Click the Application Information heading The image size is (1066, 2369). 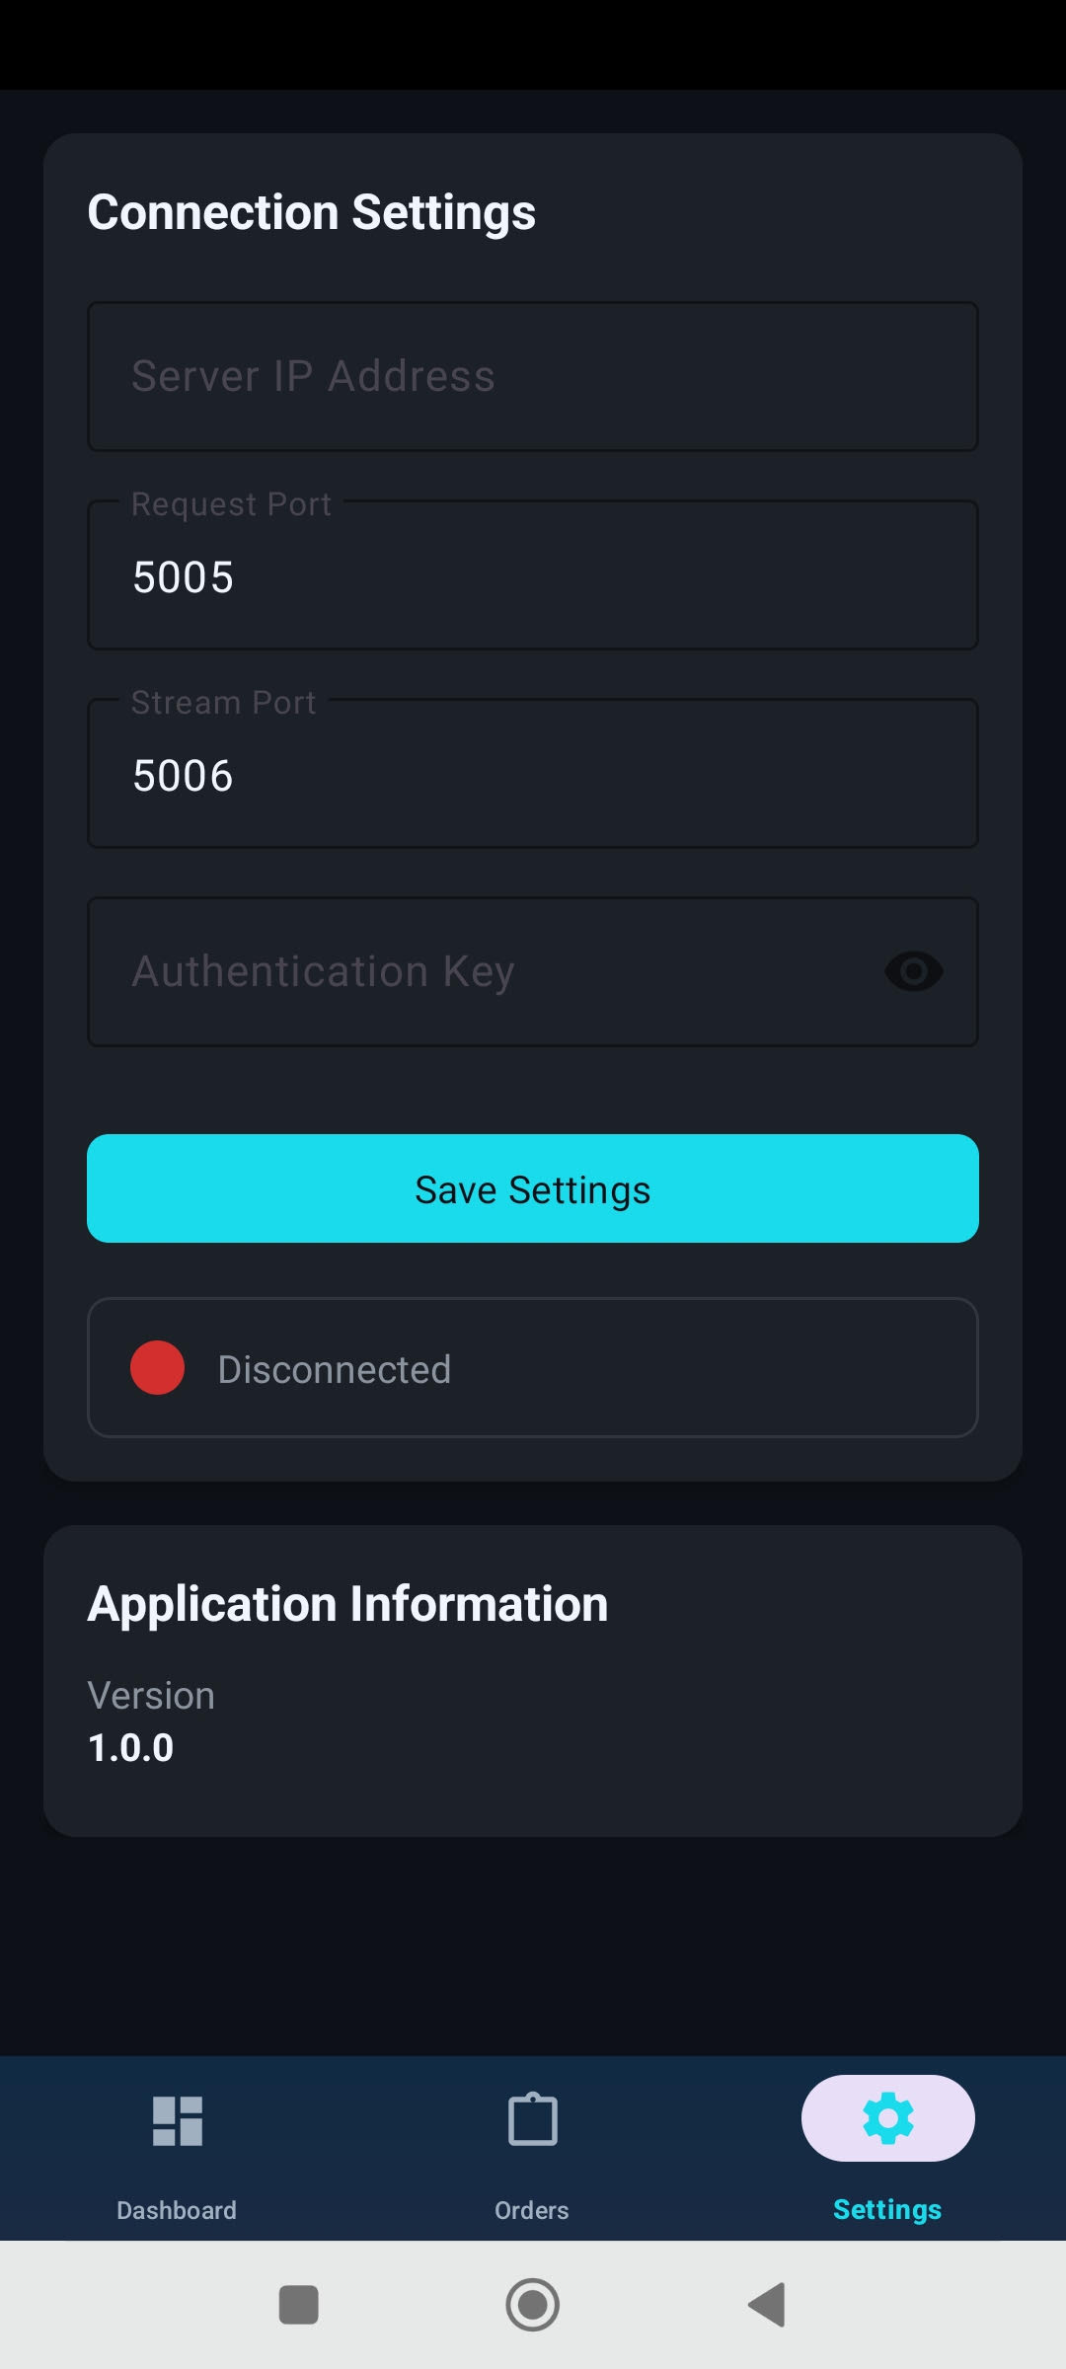[x=347, y=1604]
